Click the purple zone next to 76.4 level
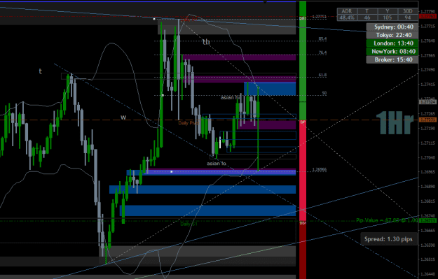The image size is (438, 279). 239,57
